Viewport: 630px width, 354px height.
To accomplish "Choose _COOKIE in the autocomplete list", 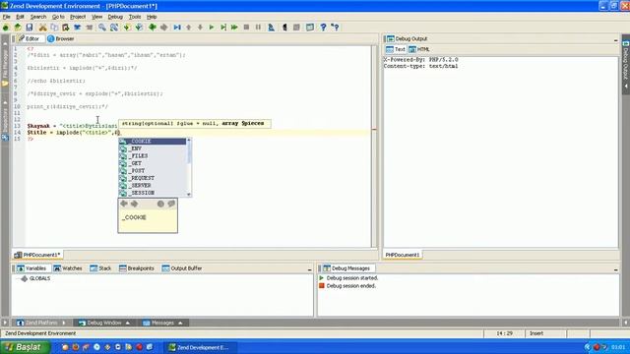I will coord(153,142).
